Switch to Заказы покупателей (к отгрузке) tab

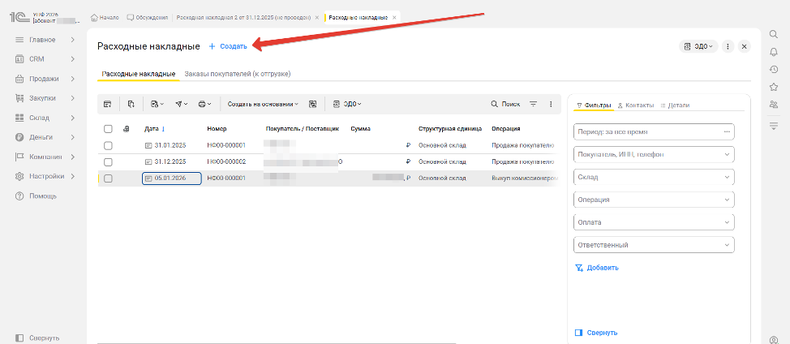pyautogui.click(x=238, y=74)
